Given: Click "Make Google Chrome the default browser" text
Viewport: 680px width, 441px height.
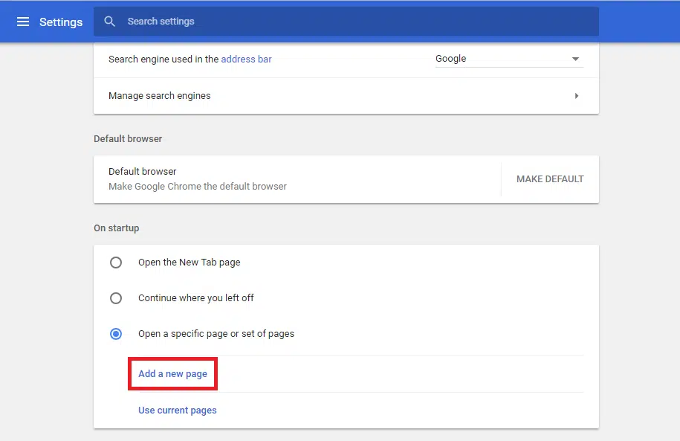Looking at the screenshot, I should (196, 187).
